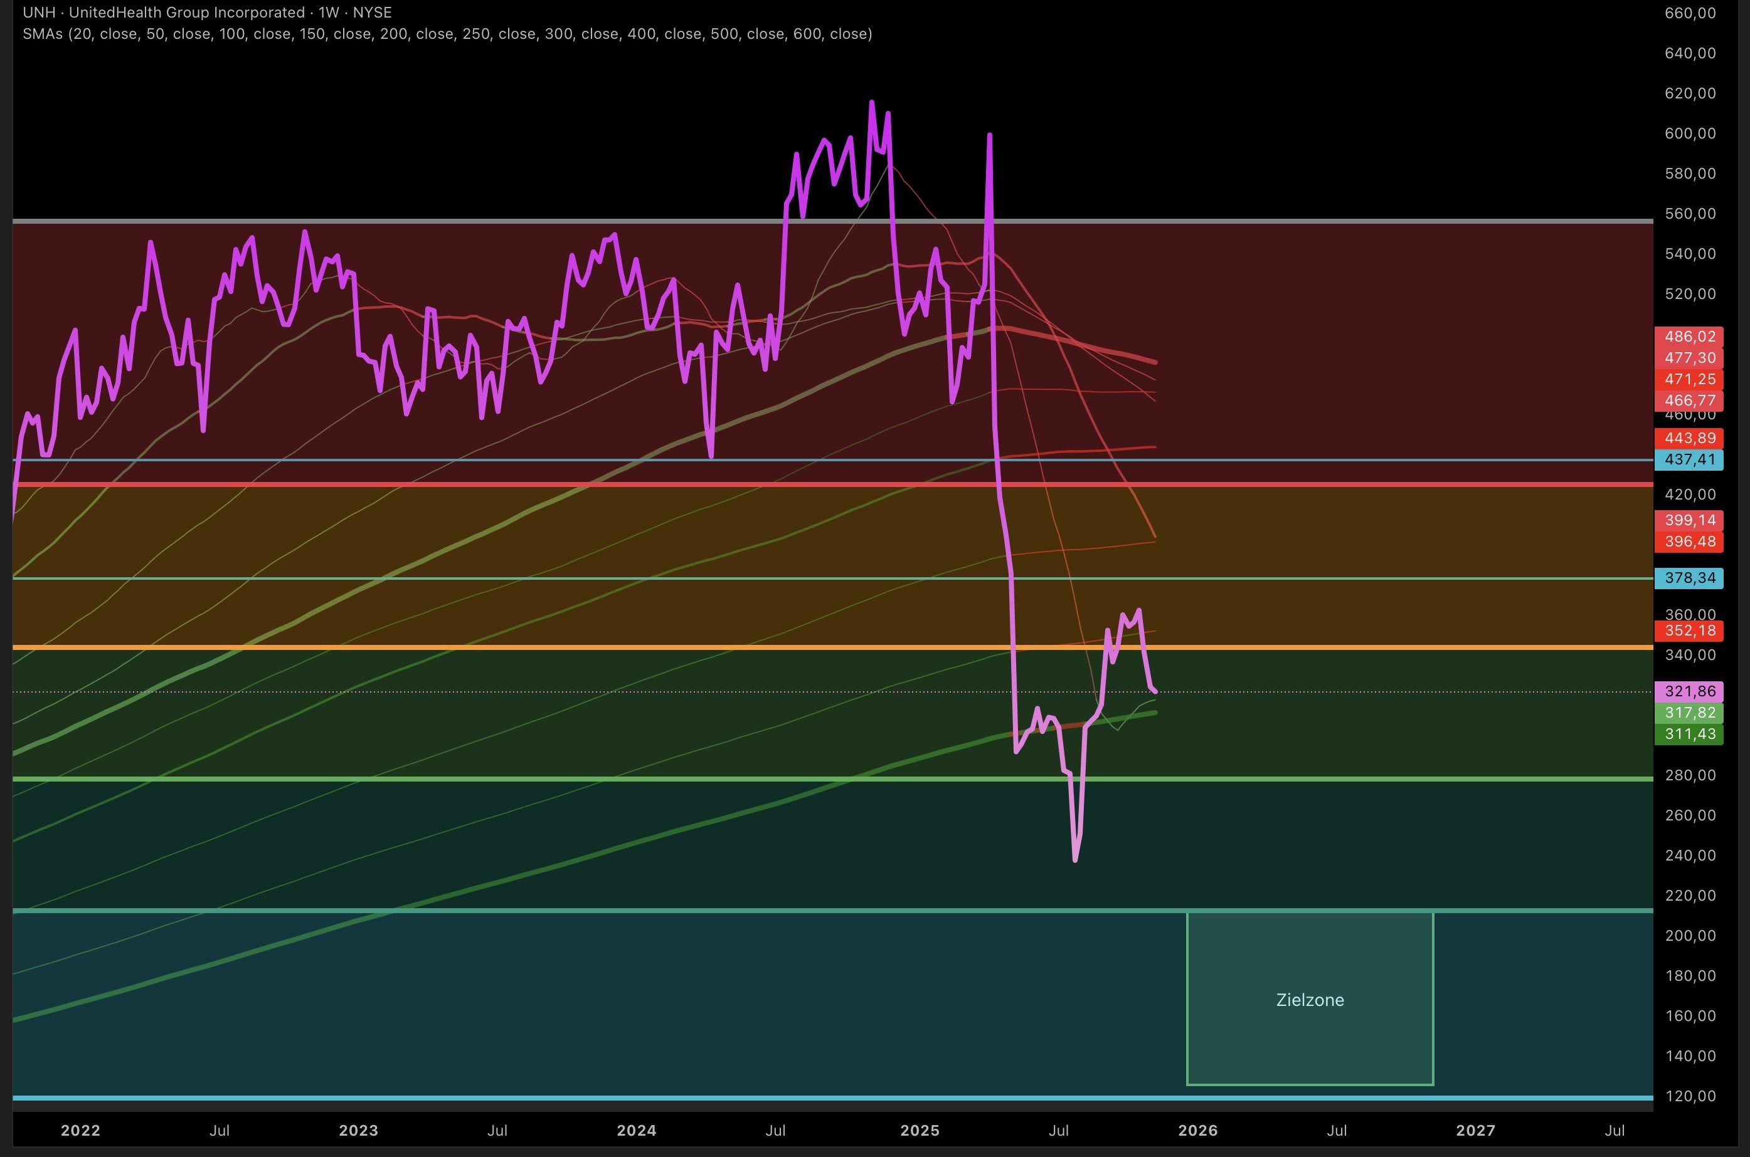
Task: Click the red 443,89 price label
Action: click(1689, 438)
